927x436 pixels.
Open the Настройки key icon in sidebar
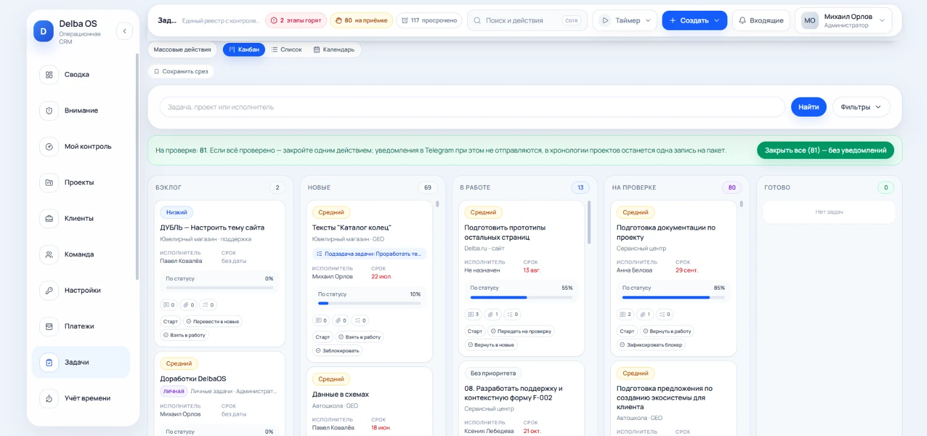49,290
